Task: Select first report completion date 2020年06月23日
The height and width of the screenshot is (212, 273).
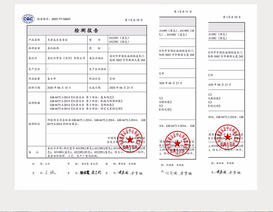Action: click(121, 88)
